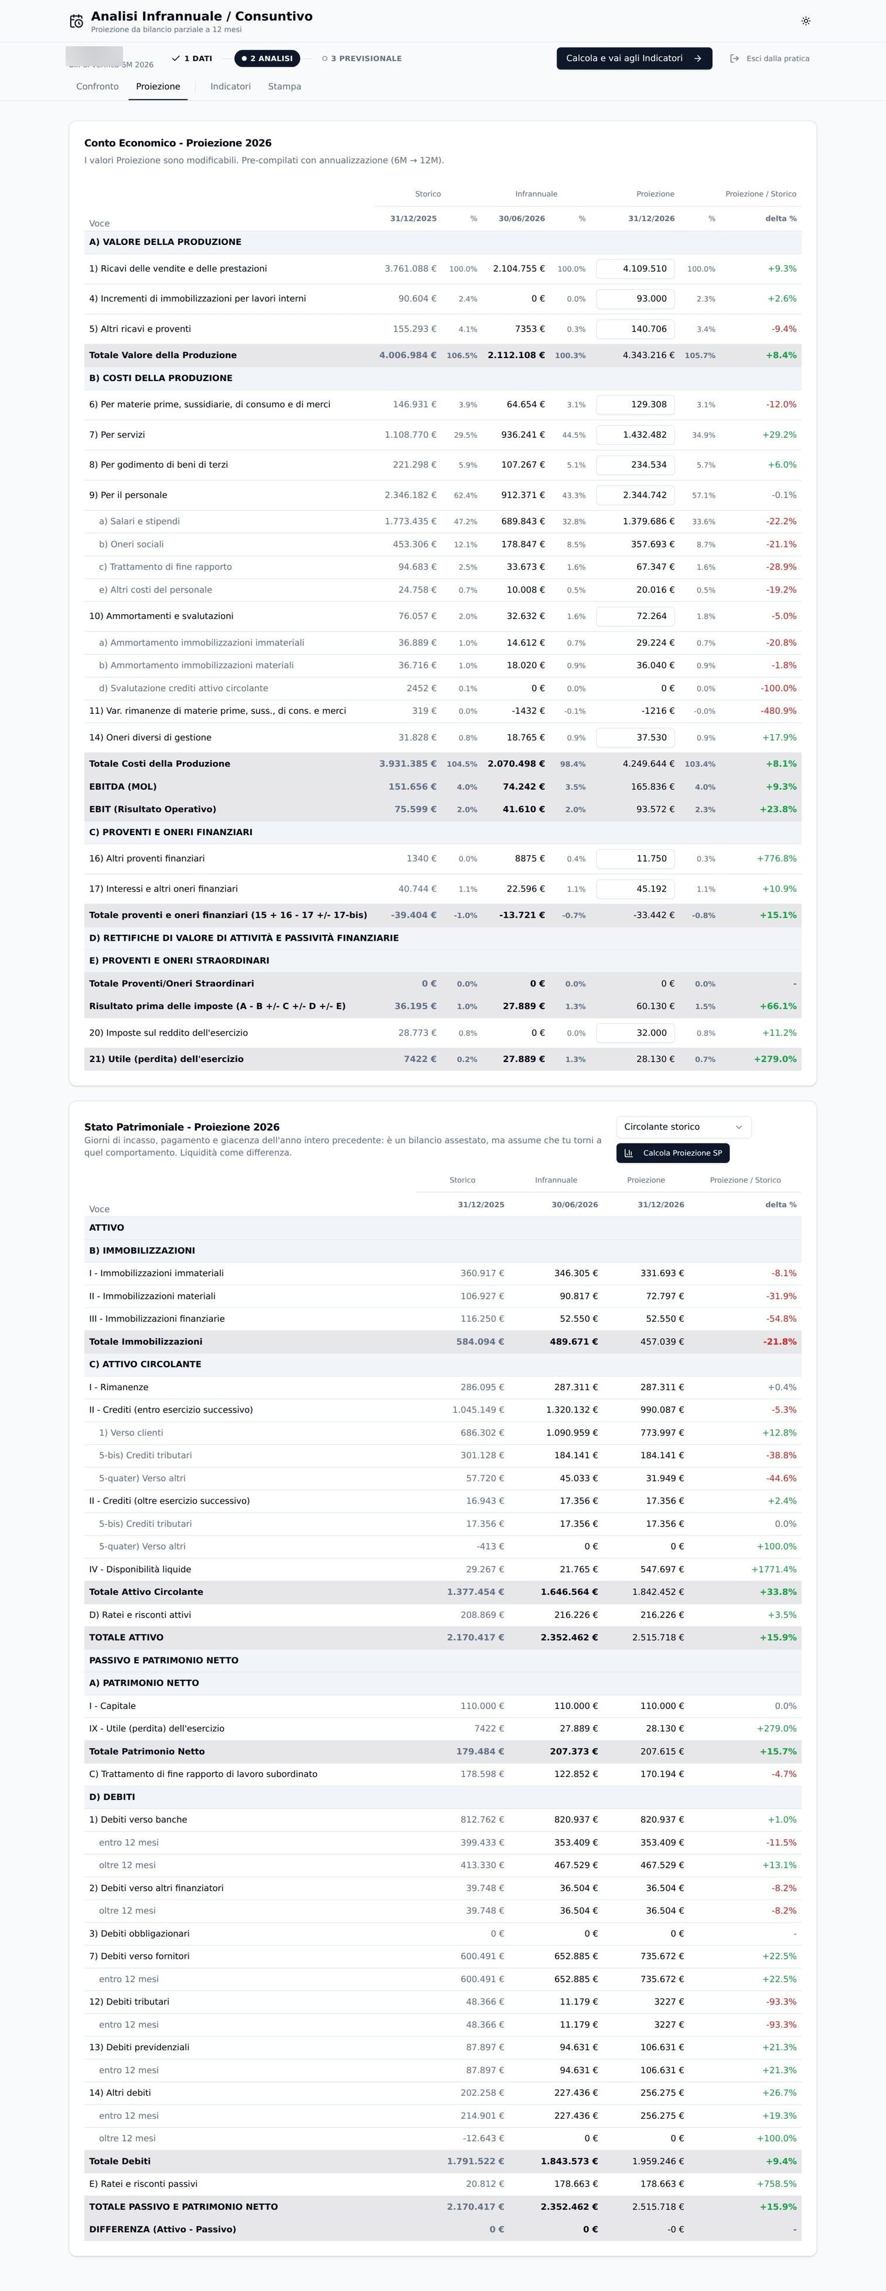Click the bar chart icon in Calcola Proiezione SP
The width and height of the screenshot is (886, 2291).
pyautogui.click(x=629, y=1153)
